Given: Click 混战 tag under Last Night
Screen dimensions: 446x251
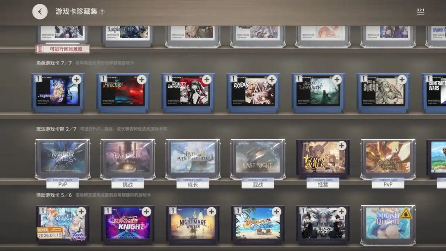Looking at the screenshot, I should (258, 183).
